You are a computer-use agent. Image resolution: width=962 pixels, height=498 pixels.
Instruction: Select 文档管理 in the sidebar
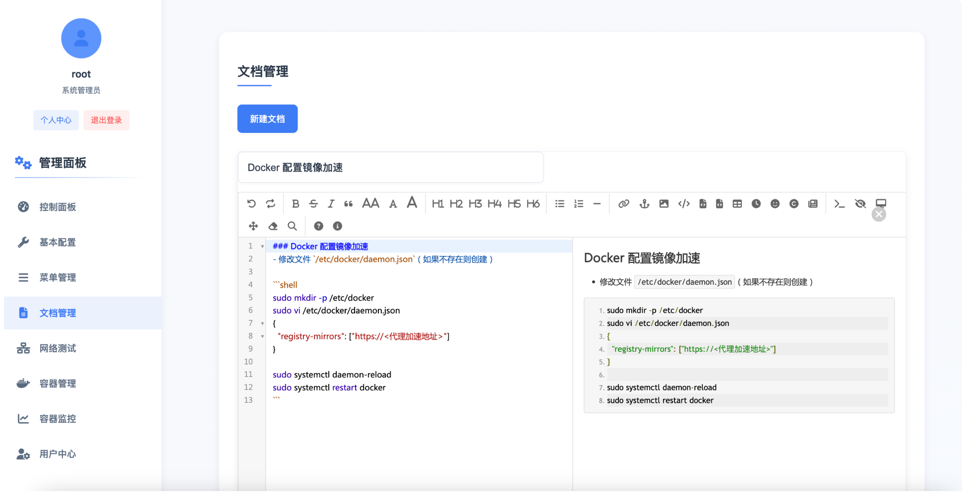tap(83, 313)
